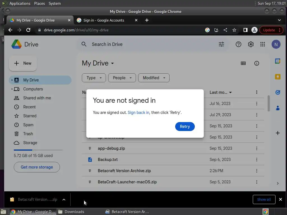Switch to grid layout view icon

[243, 63]
